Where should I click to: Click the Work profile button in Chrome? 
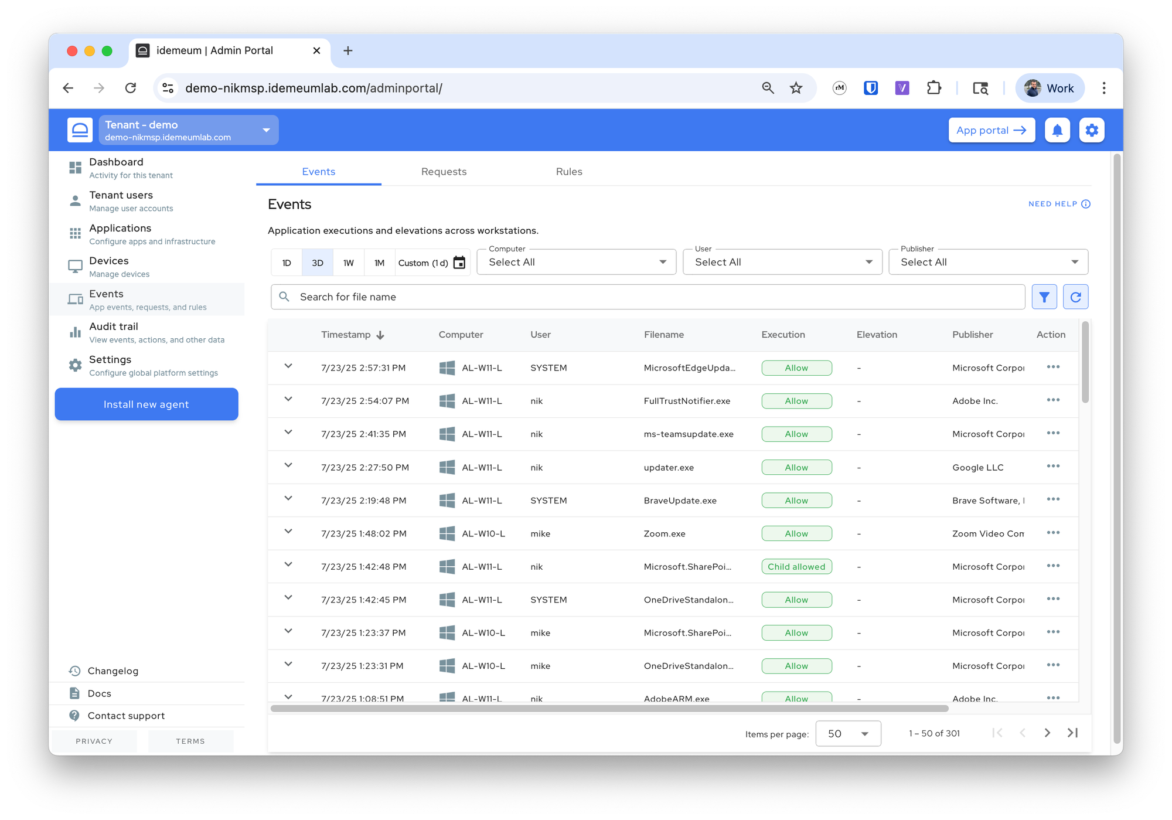click(x=1050, y=88)
